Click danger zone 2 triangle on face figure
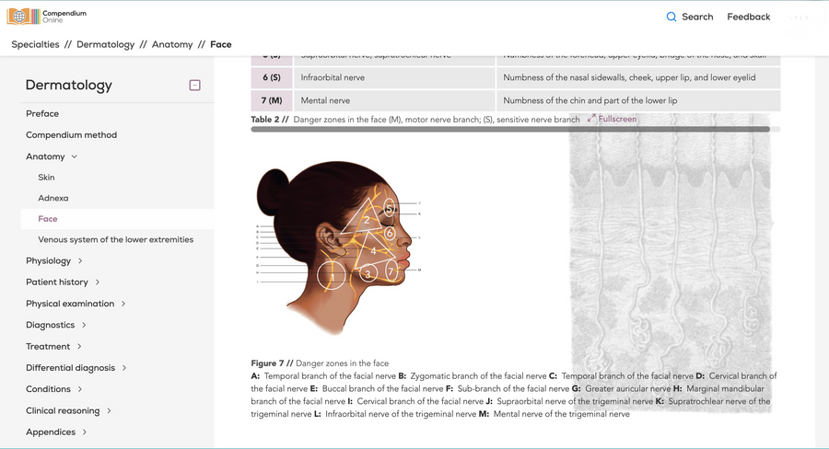 pos(363,217)
